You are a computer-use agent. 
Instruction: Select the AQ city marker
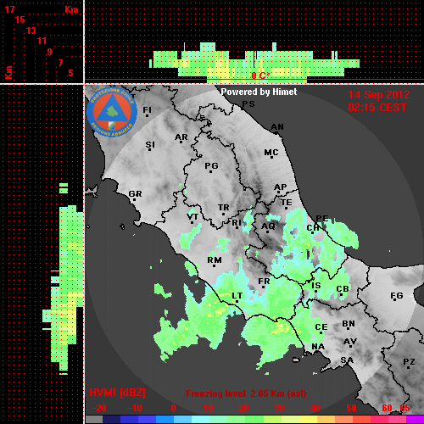point(268,227)
